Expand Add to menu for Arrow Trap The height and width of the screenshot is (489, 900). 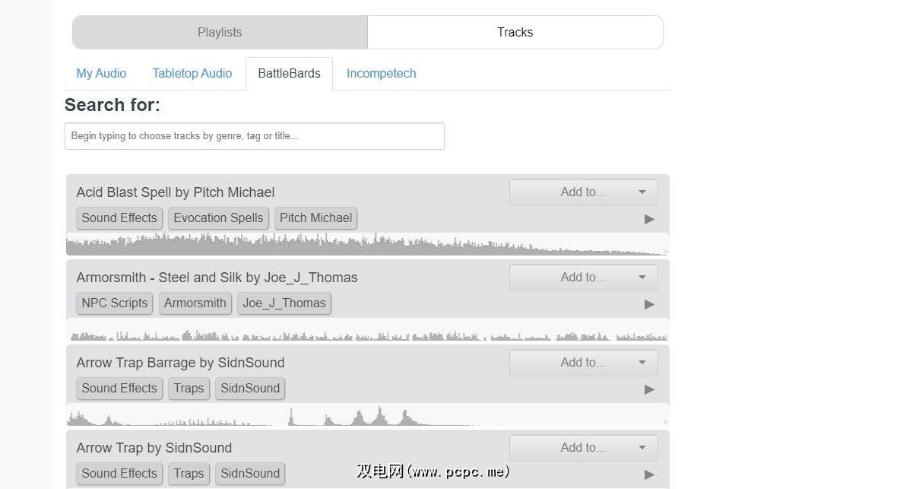(x=583, y=448)
